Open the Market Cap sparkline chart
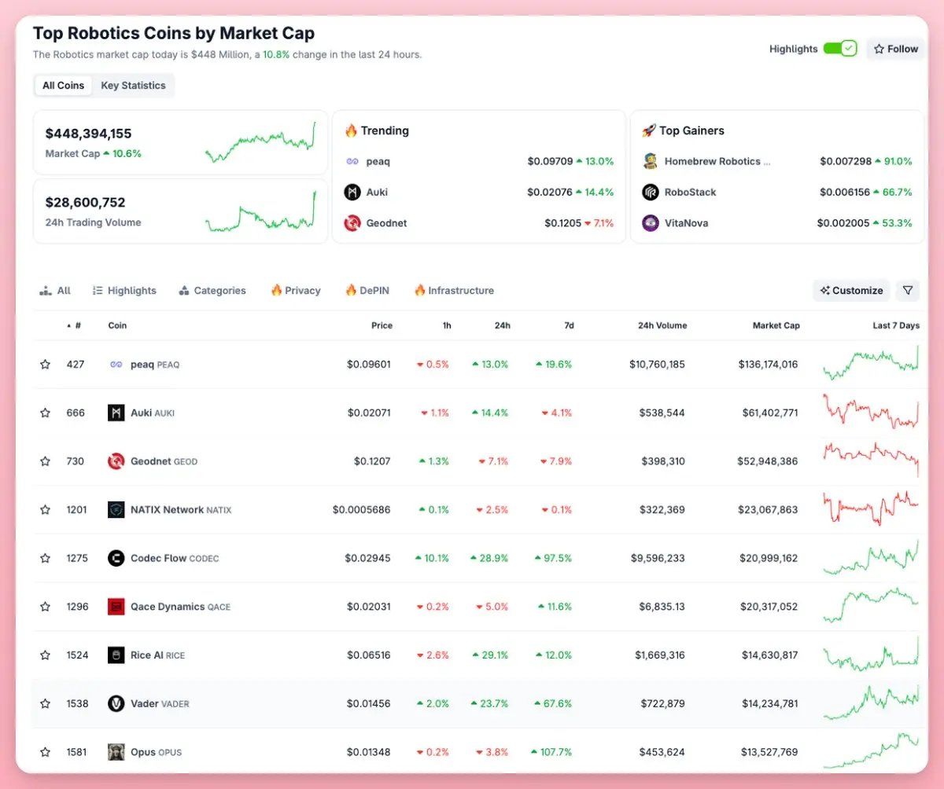944x789 pixels. coord(260,142)
